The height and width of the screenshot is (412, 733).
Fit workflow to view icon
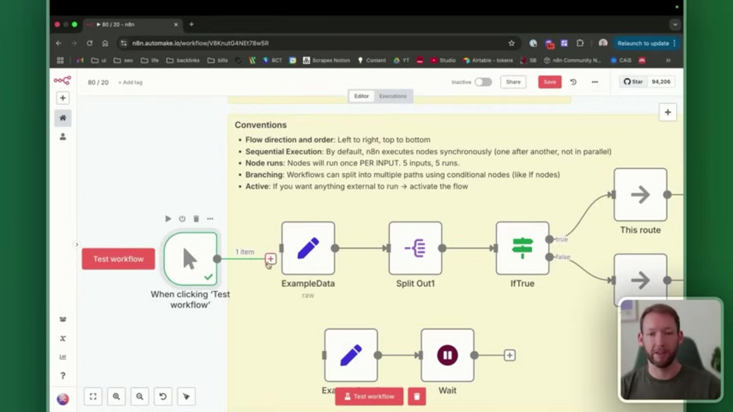click(93, 396)
